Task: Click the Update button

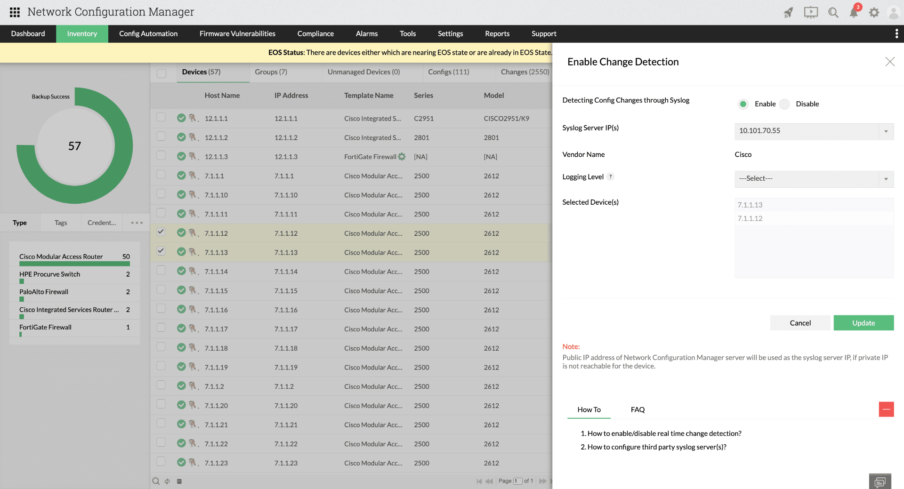Action: click(x=864, y=323)
